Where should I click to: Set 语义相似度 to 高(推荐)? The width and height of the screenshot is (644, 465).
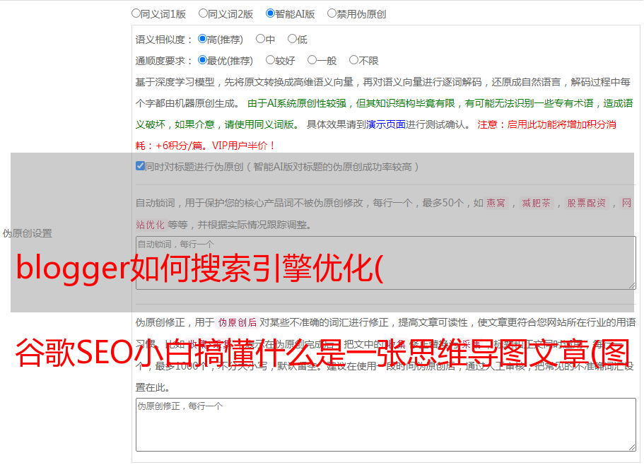click(x=202, y=39)
